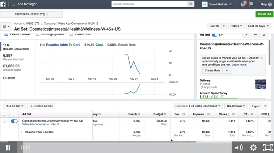The height and width of the screenshot is (153, 274).
Task: Enter fullscreen video mode
Action: [x=268, y=148]
